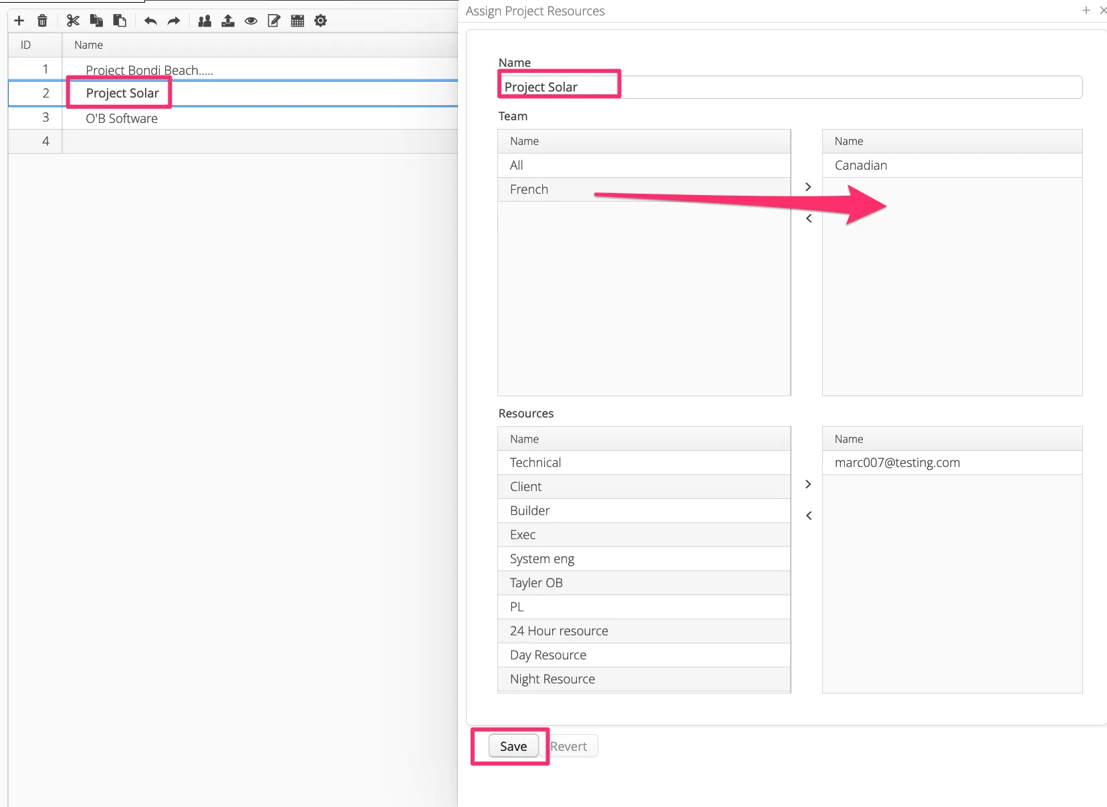Click the add (plus) toolbar icon
The image size is (1107, 807).
coord(19,21)
